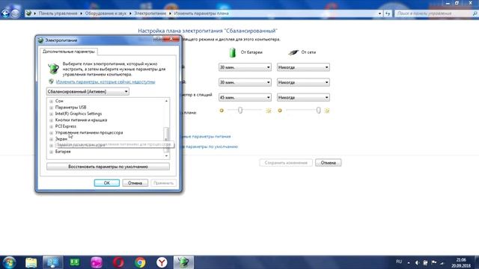Open the battery power tray icon
This screenshot has width=479, height=269.
click(425, 262)
